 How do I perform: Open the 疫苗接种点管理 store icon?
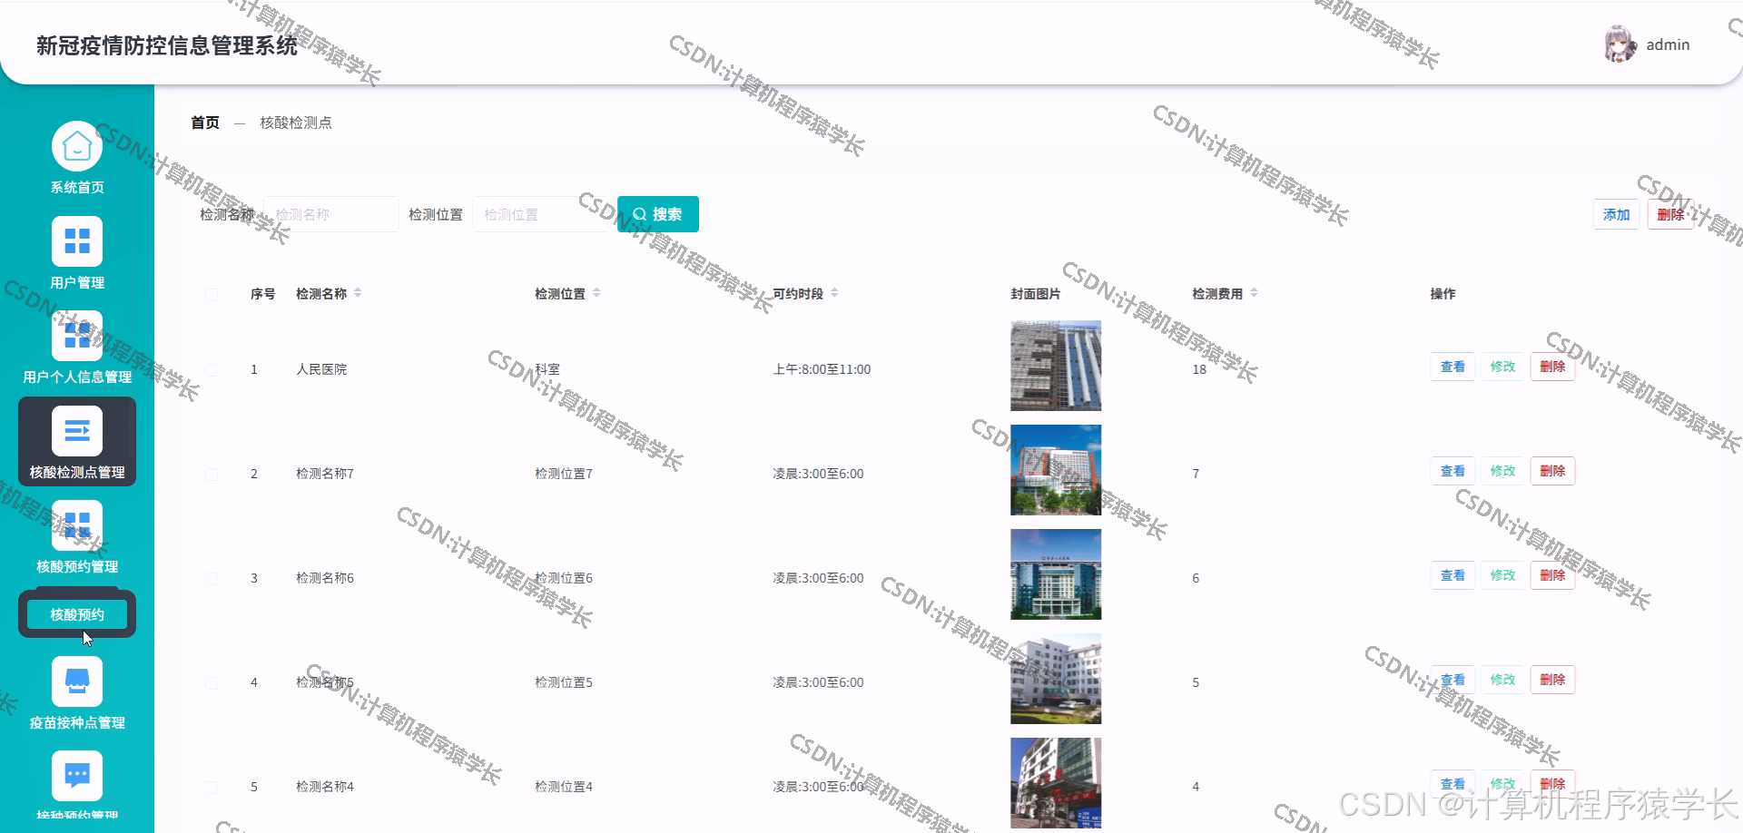pos(77,681)
